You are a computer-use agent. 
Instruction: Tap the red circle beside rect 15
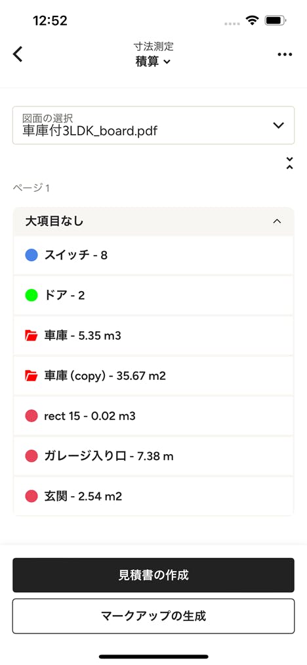point(31,416)
